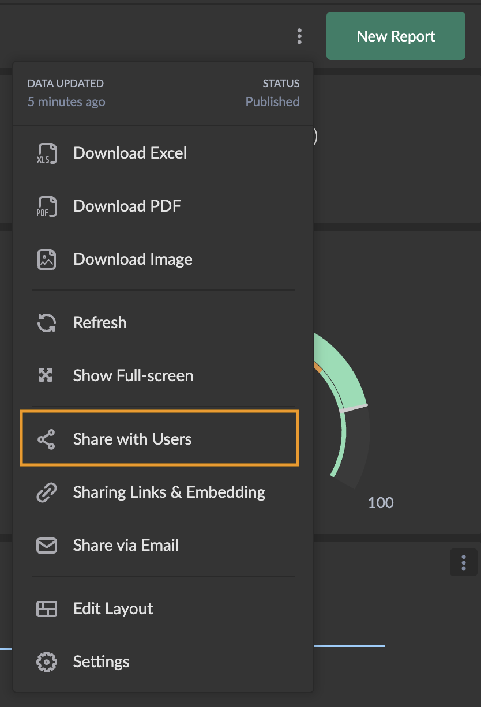Click the Edit Layout grid icon
Screen dimensions: 481x707
point(47,609)
